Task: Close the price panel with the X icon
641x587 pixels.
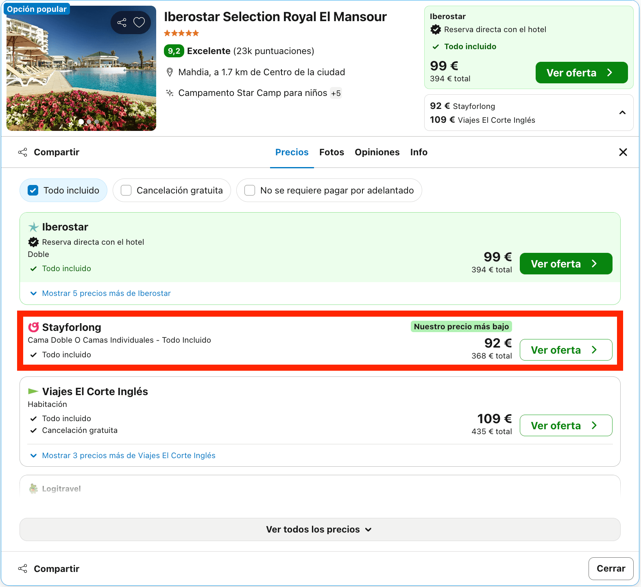Action: [x=623, y=152]
